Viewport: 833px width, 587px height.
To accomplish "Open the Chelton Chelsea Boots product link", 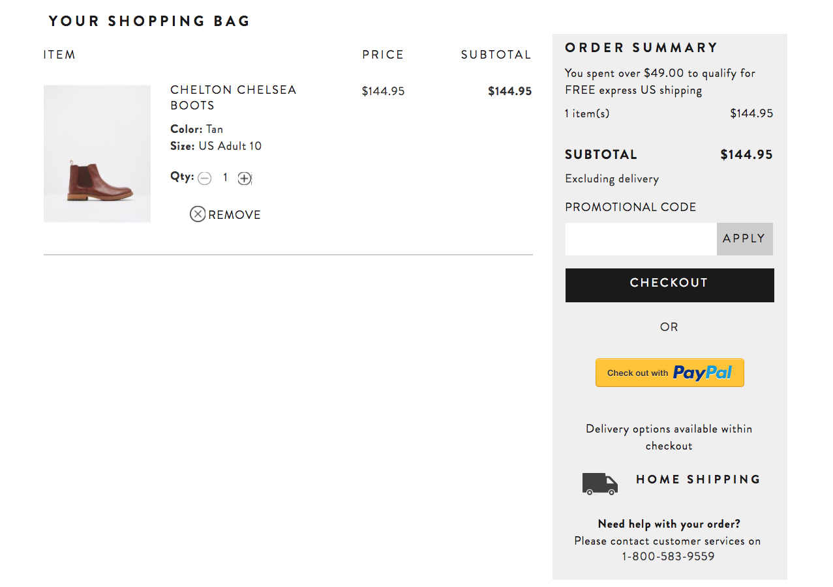I will [x=233, y=98].
